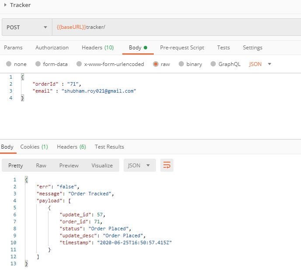The width and height of the screenshot is (301, 274).
Task: Expand the Tracker request title arrow
Action: (x=5, y=5)
